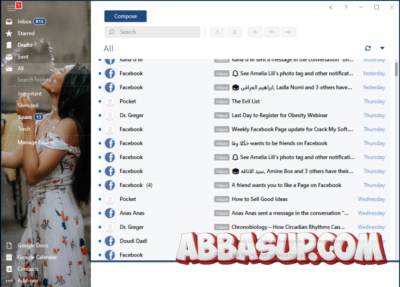400x287 pixels.
Task: Toggle unread dot for Doudi Dadi email
Action: click(100, 241)
